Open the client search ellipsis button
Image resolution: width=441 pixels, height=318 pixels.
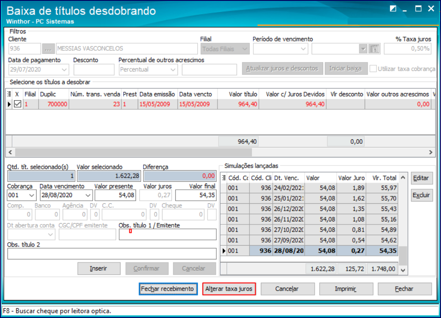pos(48,49)
